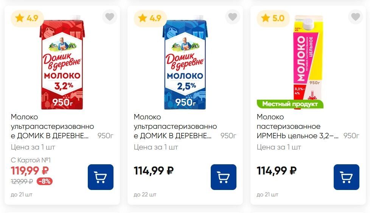Click the -8% discount badge
The height and width of the screenshot is (213, 370).
tap(45, 181)
